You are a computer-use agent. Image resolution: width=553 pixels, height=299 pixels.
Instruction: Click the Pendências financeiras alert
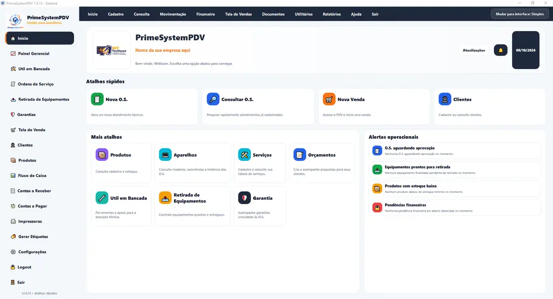coord(455,208)
